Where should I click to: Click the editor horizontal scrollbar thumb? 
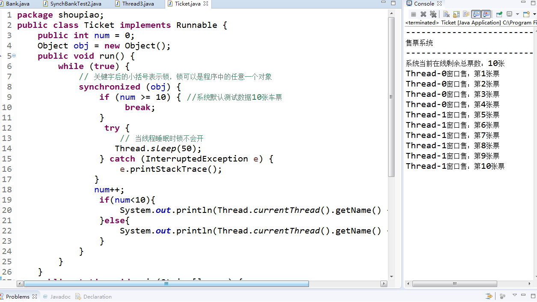(x=166, y=284)
